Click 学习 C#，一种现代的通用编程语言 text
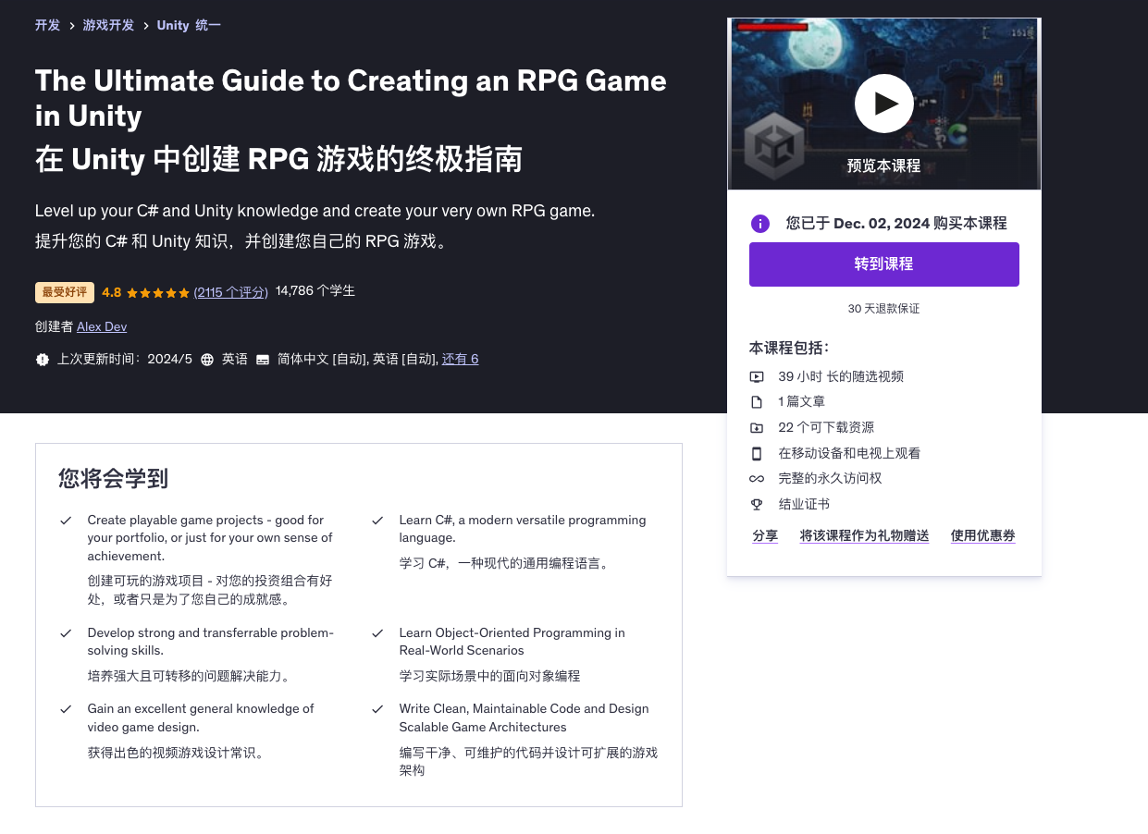 pyautogui.click(x=505, y=563)
